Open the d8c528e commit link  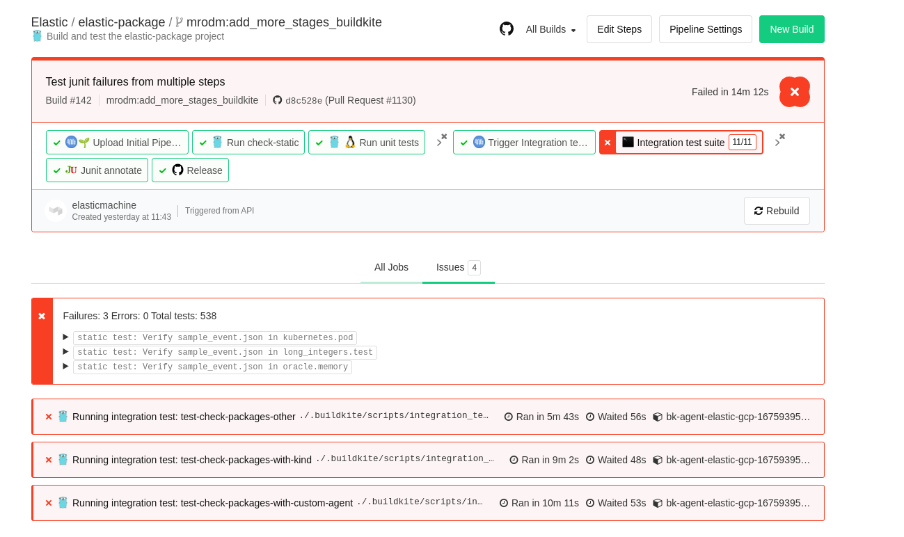coord(303,101)
